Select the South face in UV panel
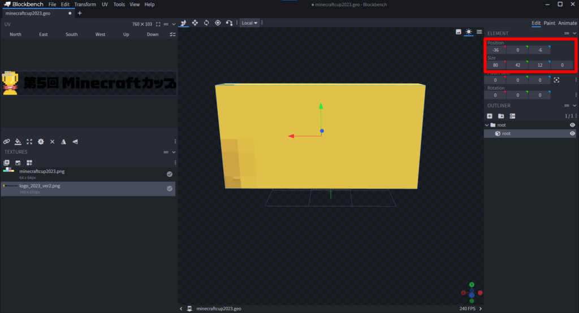 (71, 34)
